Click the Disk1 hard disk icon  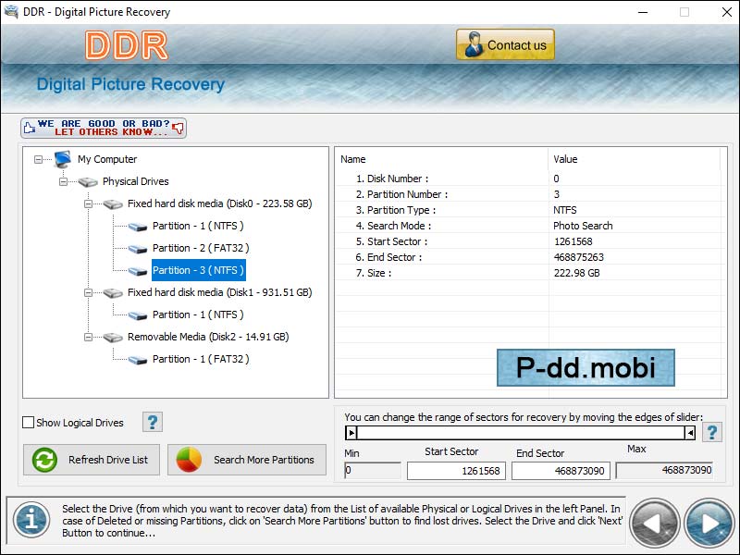[113, 292]
